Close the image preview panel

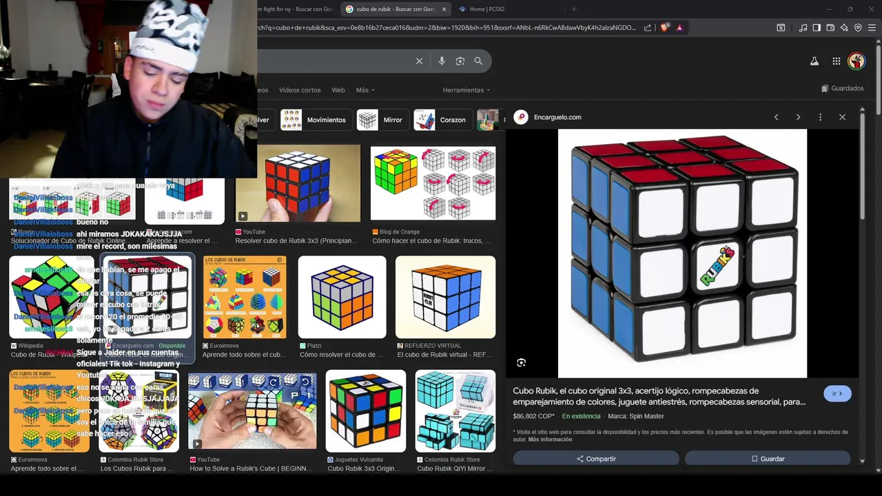pos(842,117)
